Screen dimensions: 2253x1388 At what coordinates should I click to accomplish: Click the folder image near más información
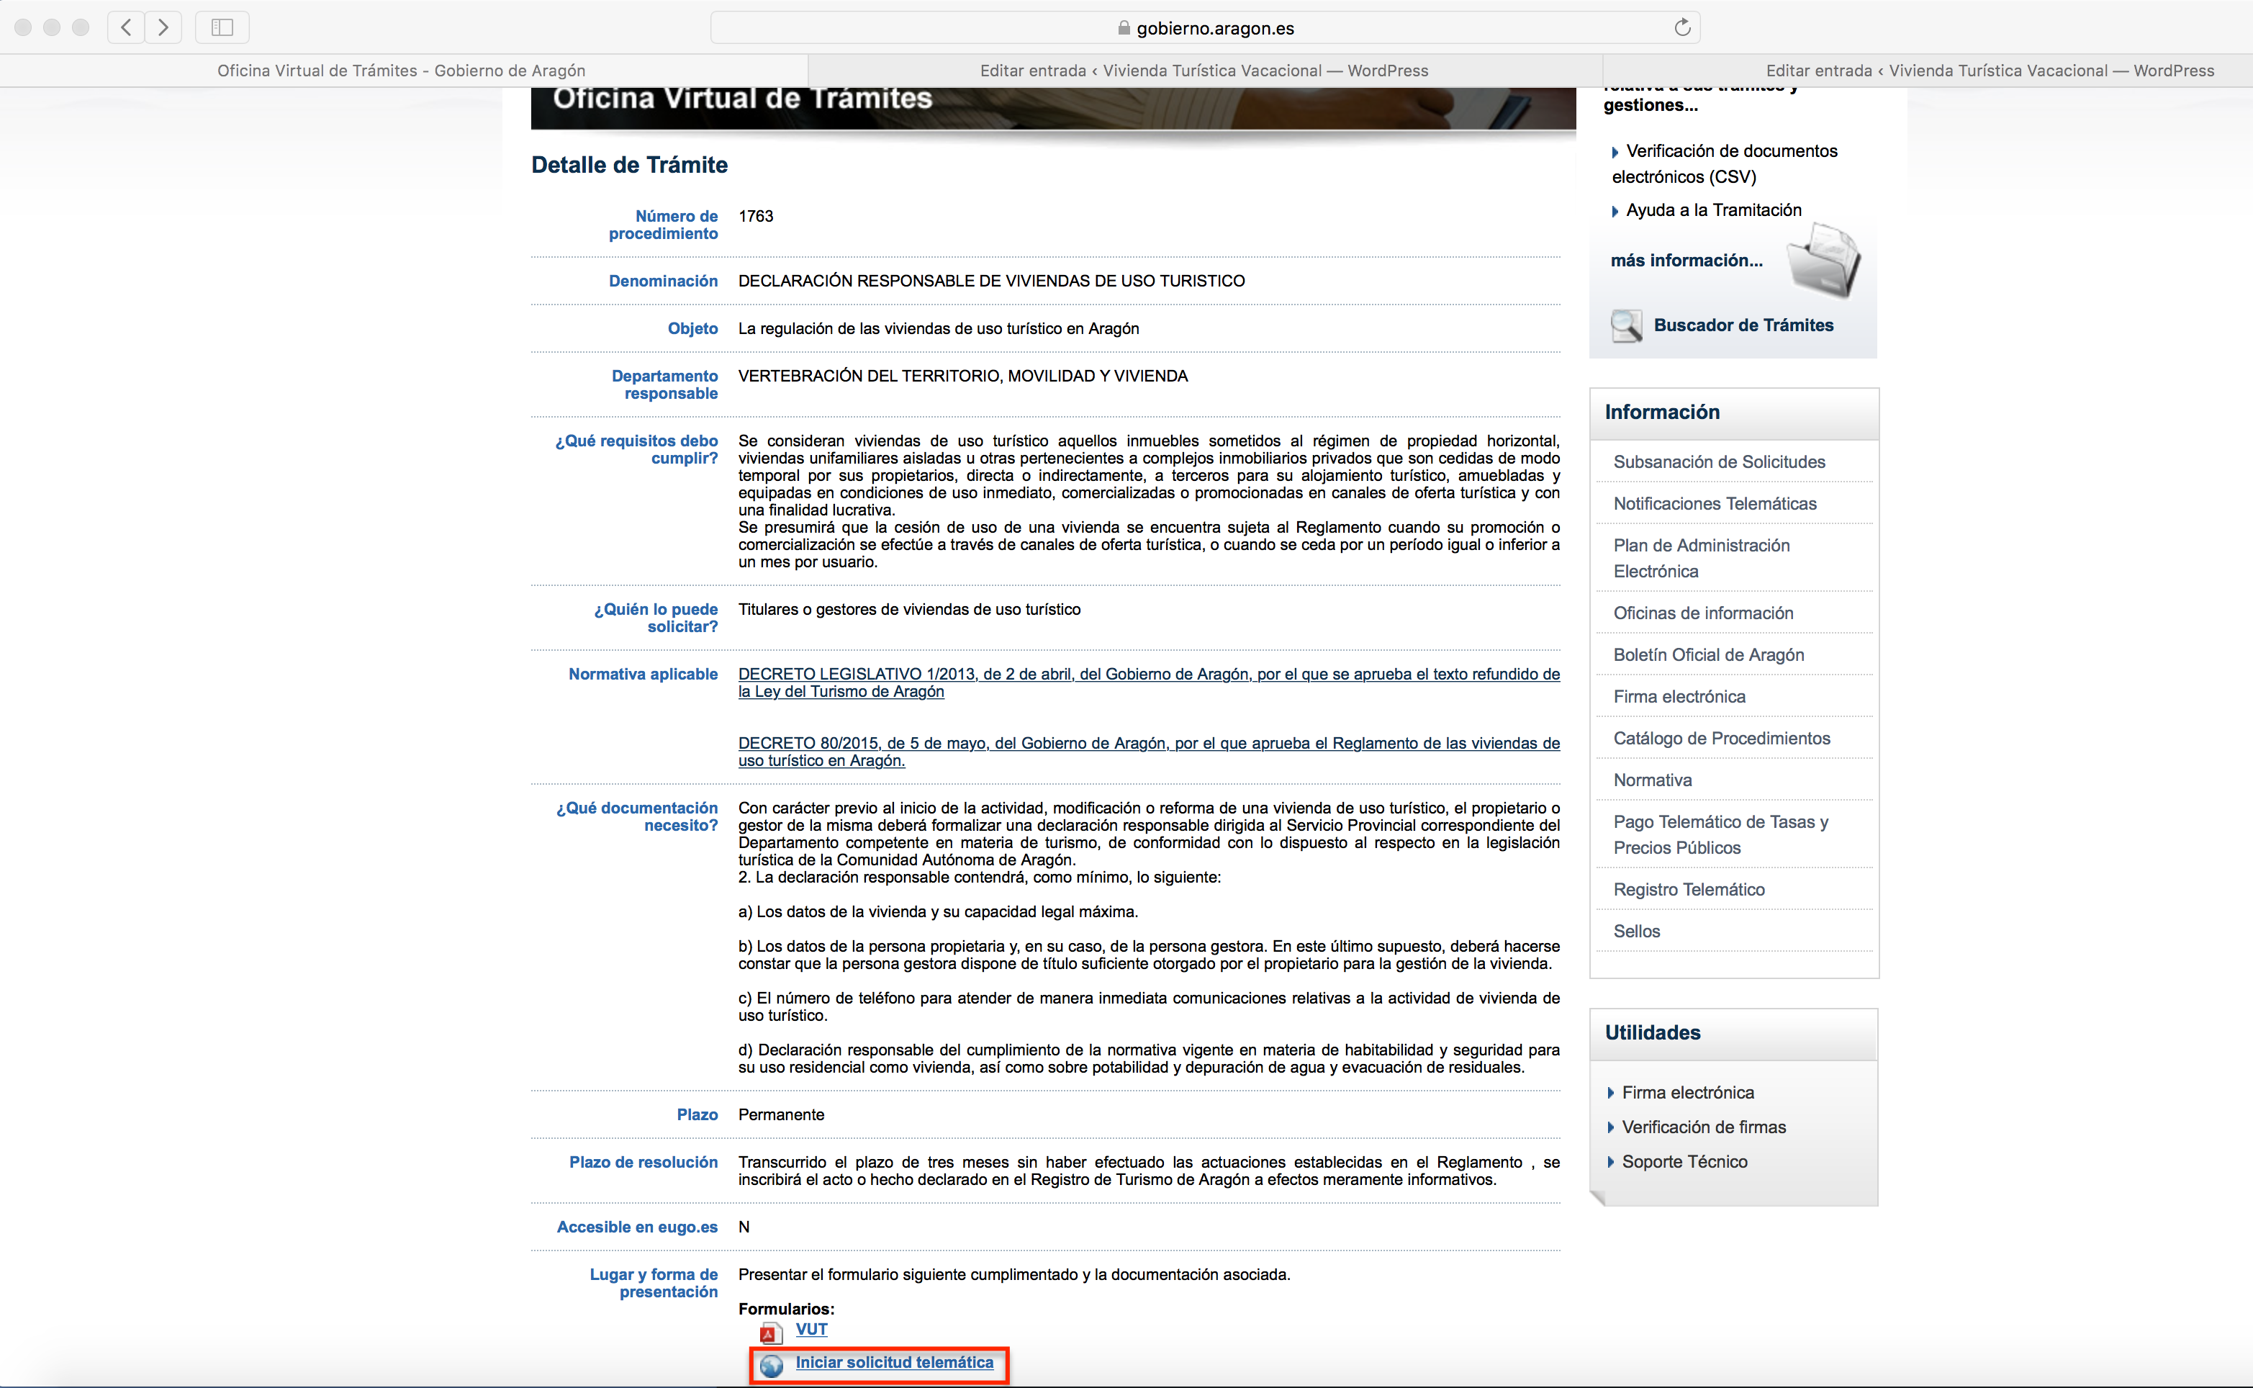pyautogui.click(x=1825, y=260)
